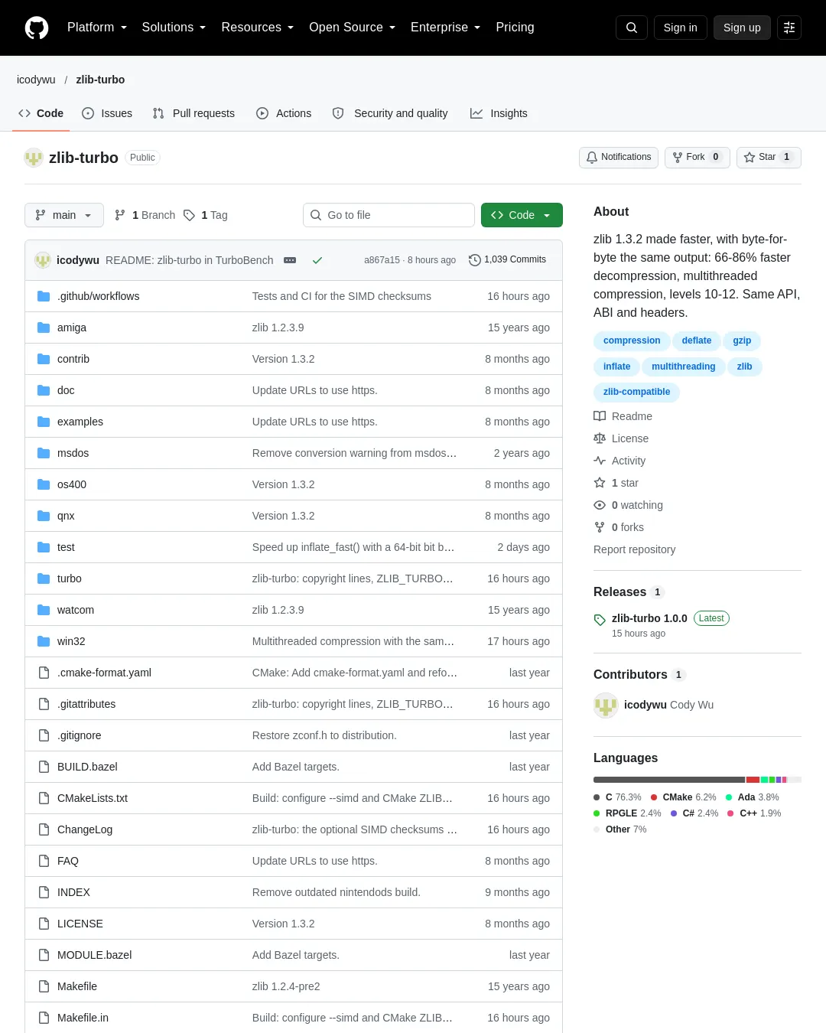Open the Solutions dropdown menu
The width and height of the screenshot is (826, 1033).
tap(174, 28)
